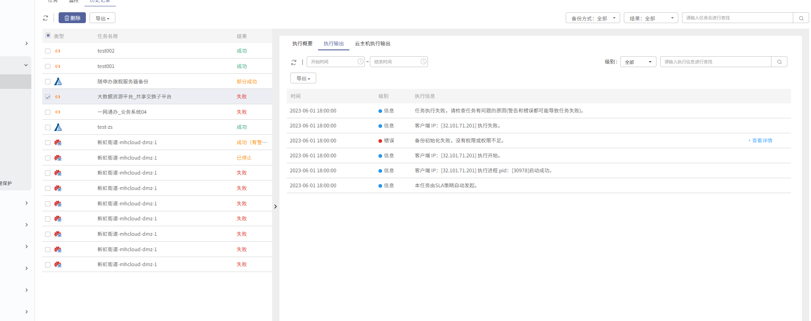Image resolution: width=811 pixels, height=321 pixels.
Task: Click the link-type icon in the test001 row
Action: 58,66
